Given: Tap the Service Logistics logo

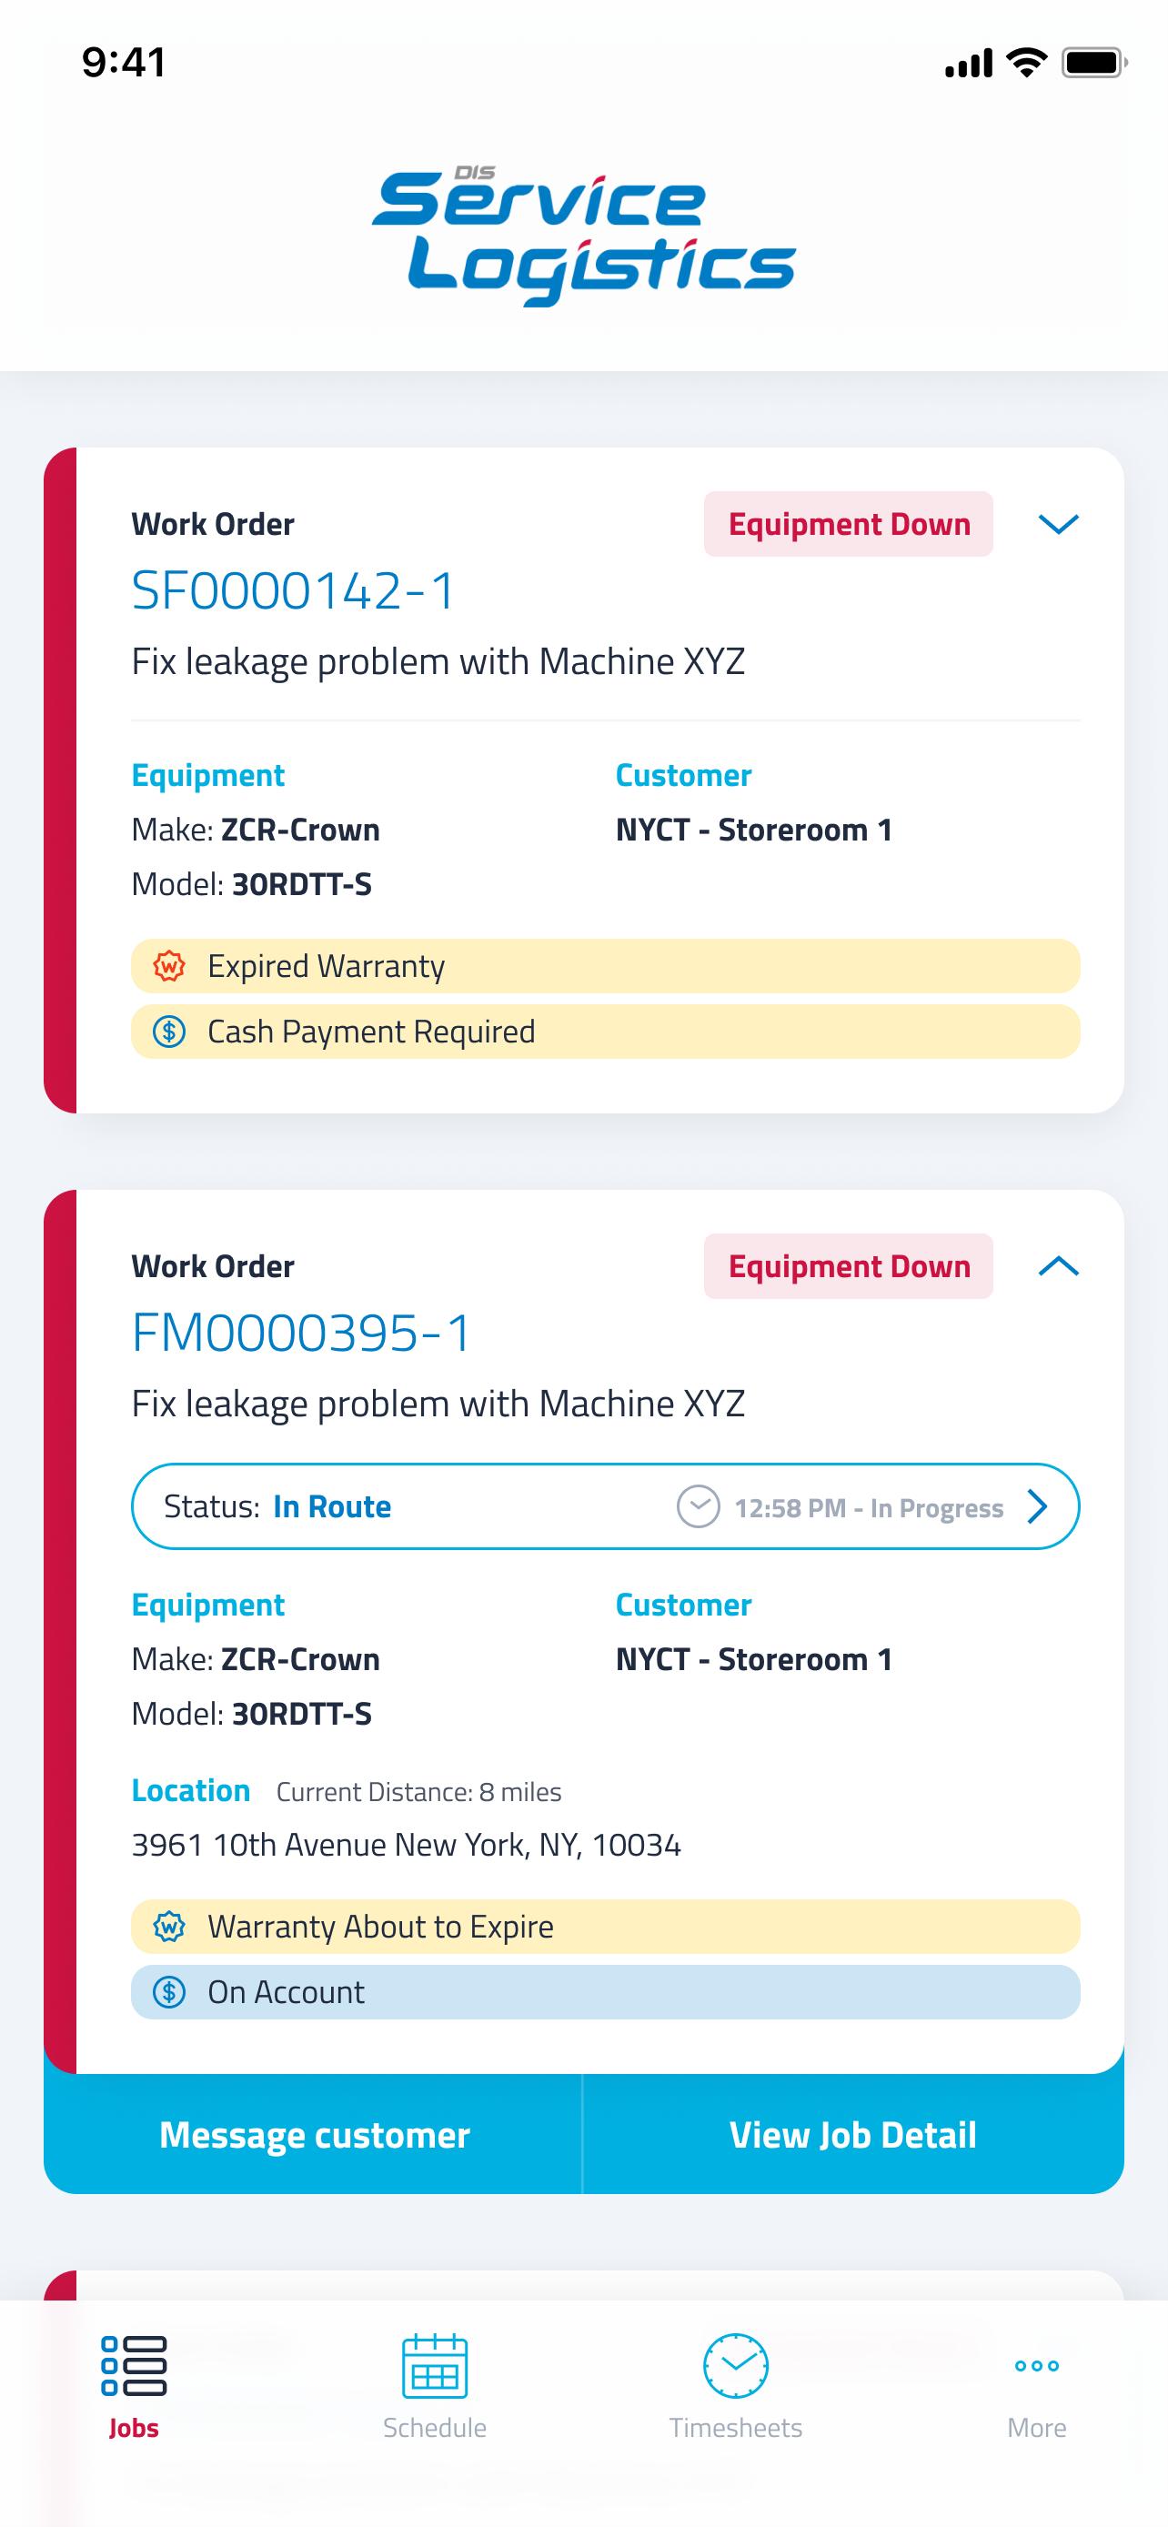Looking at the screenshot, I should (583, 236).
